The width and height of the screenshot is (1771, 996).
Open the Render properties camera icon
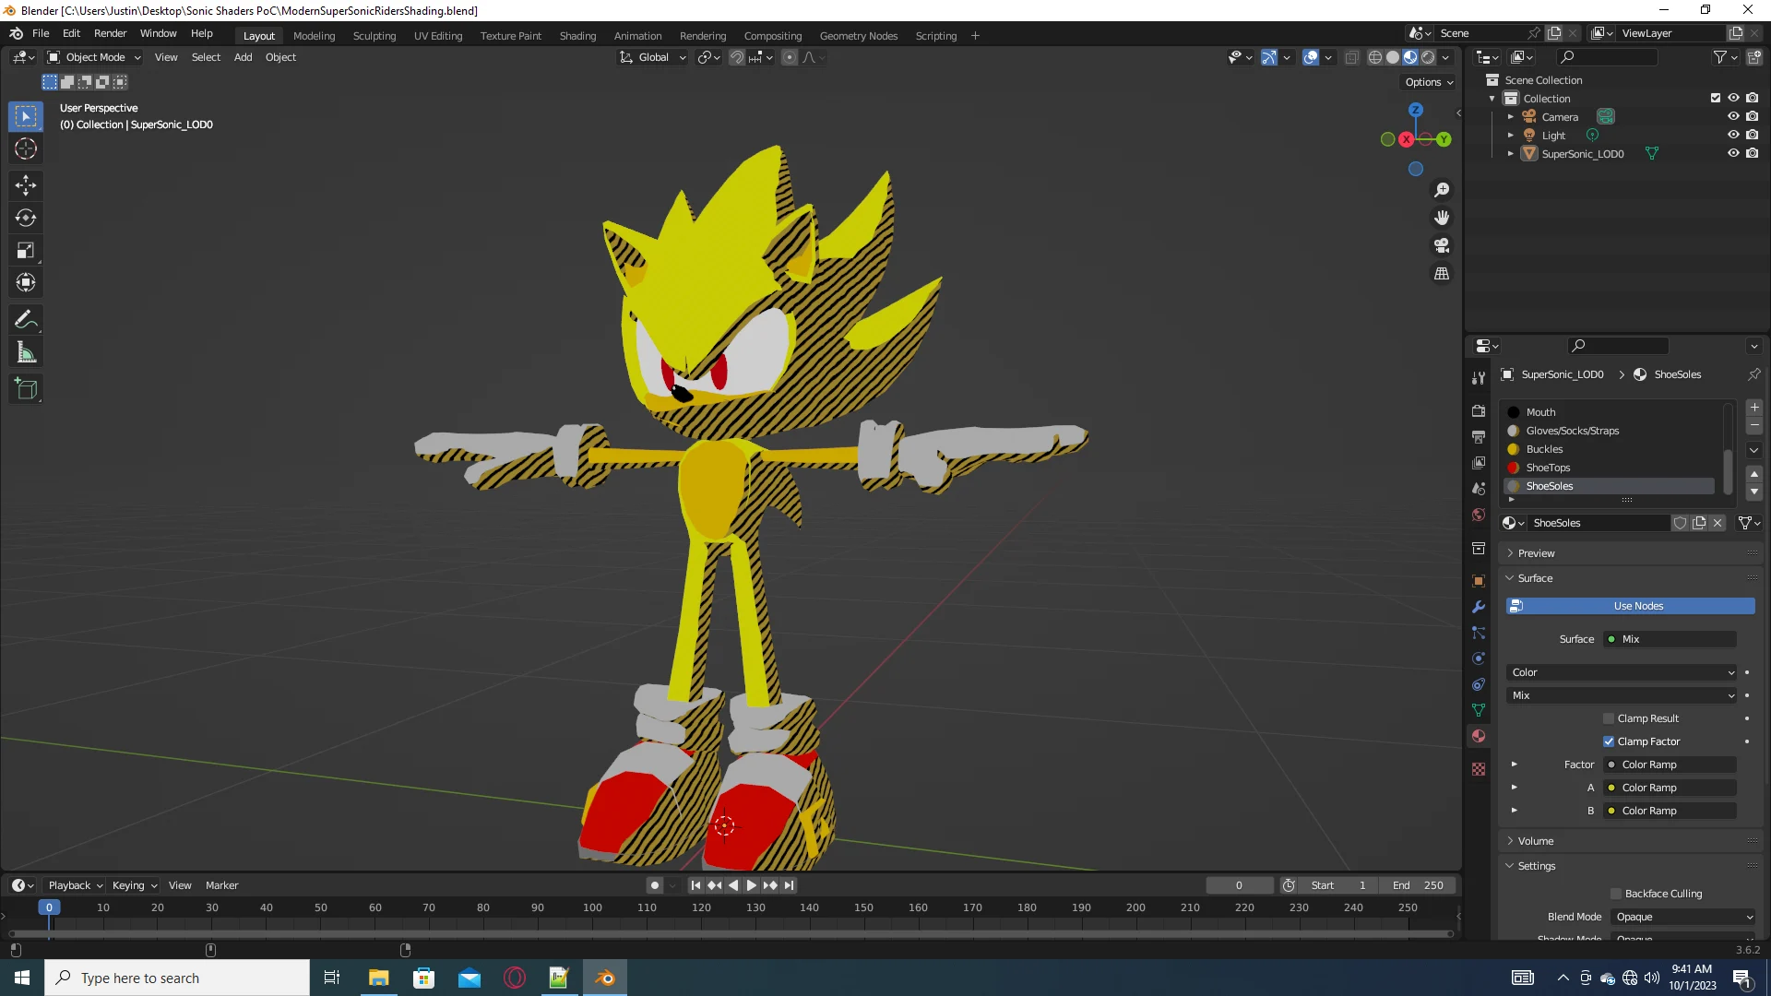point(1478,410)
